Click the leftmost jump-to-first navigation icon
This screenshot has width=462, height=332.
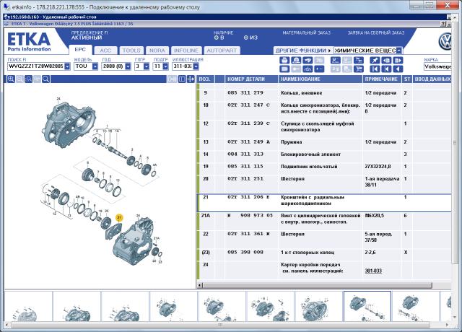click(x=375, y=69)
